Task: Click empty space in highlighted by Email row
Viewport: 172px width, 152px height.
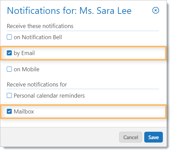Action: (99, 53)
